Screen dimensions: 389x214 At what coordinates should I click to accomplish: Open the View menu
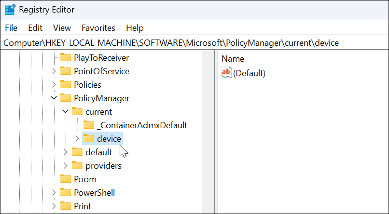click(62, 28)
